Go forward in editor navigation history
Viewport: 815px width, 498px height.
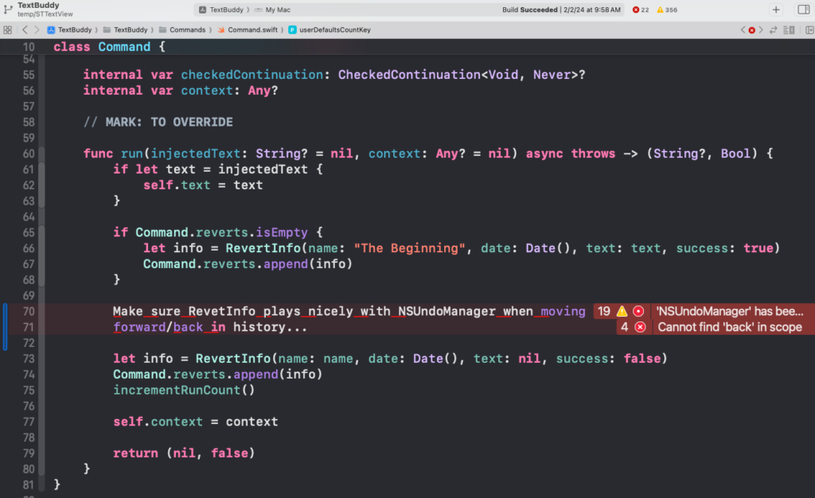(x=37, y=29)
